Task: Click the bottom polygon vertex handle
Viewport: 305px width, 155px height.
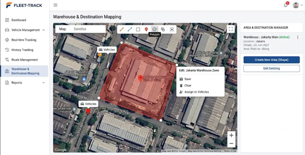Action: 161,120
